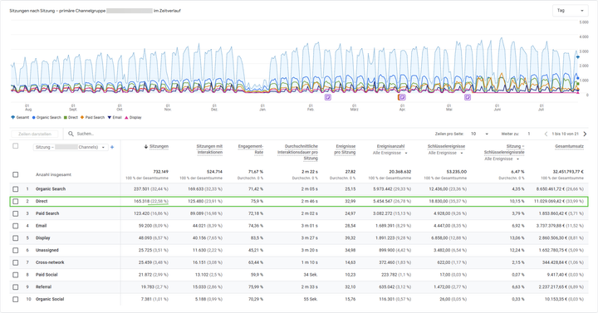Click the Direct legend square
Image resolution: width=598 pixels, height=313 pixels.
click(x=66, y=117)
